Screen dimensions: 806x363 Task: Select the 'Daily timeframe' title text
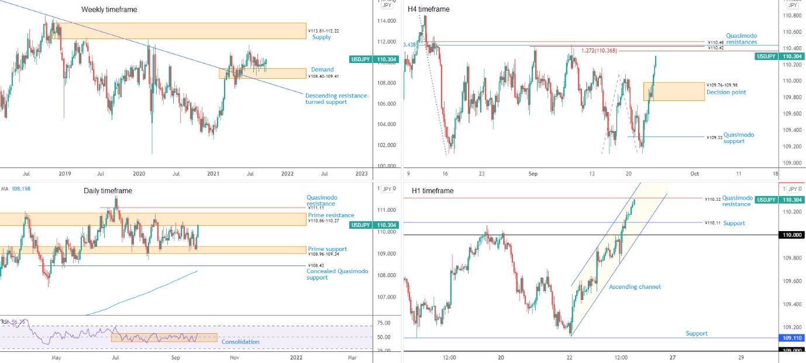[x=106, y=191]
